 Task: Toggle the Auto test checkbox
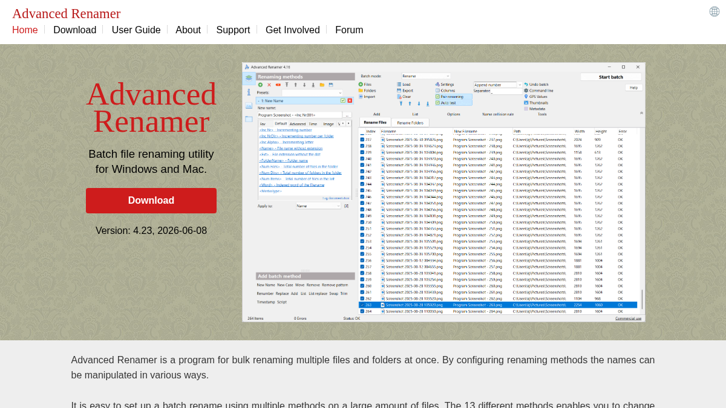click(437, 102)
